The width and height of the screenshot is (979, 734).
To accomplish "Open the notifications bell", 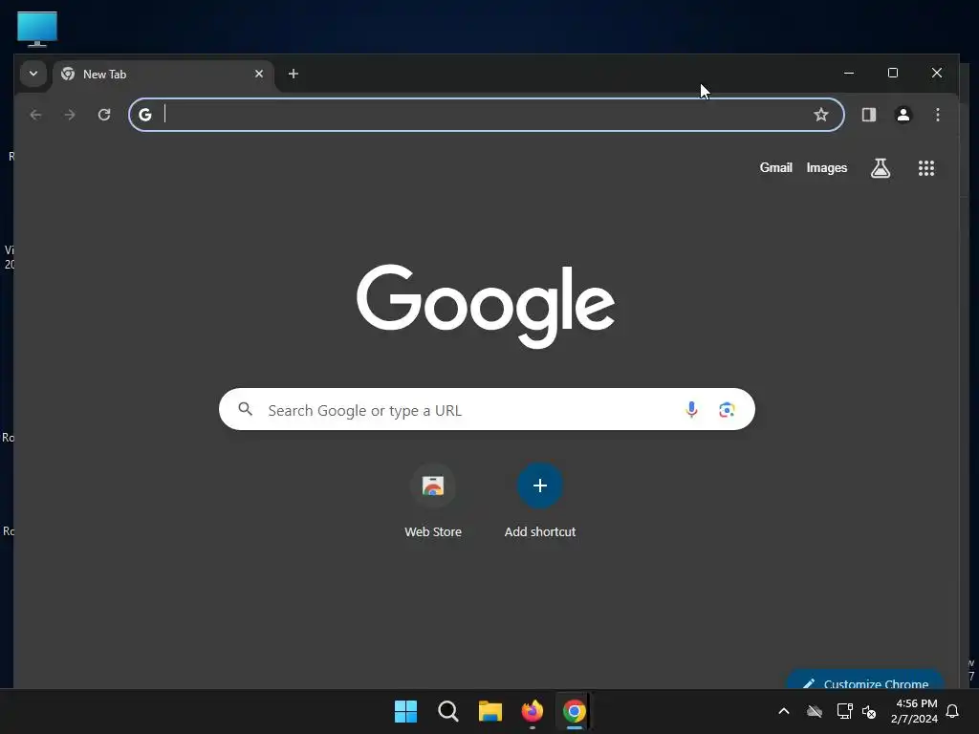I will point(952,711).
